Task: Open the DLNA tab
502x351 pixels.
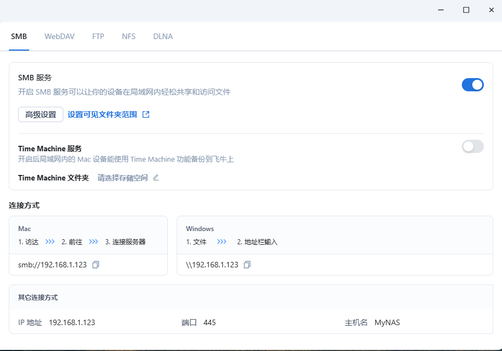Action: pos(163,36)
